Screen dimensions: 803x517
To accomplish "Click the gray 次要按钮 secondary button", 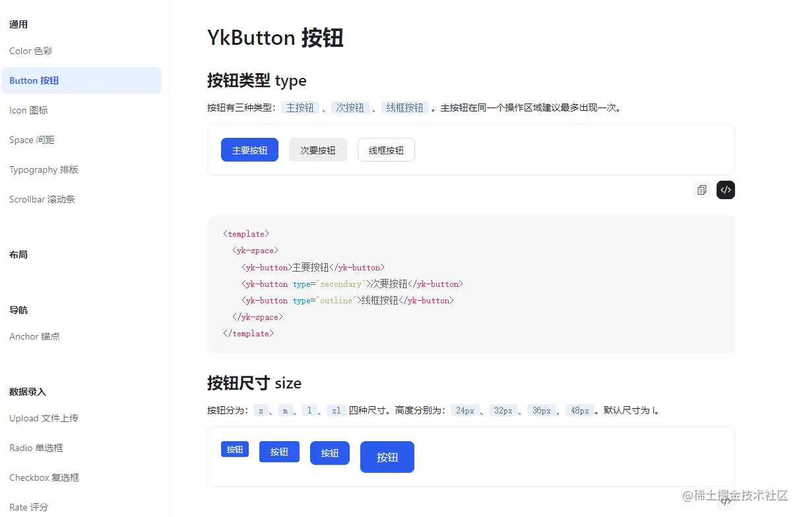I will tap(318, 150).
